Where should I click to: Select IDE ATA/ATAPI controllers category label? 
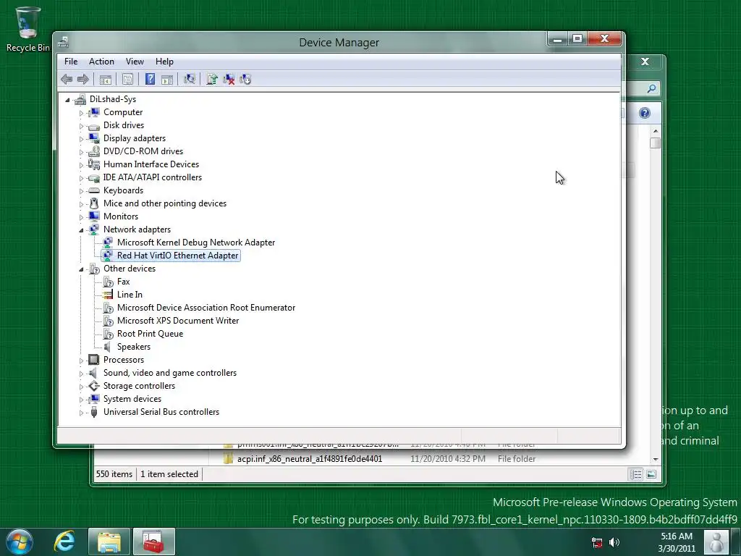(153, 177)
